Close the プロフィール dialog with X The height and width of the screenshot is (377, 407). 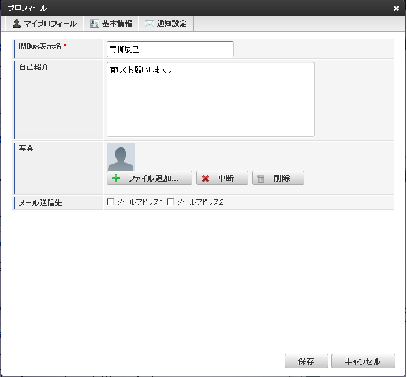(x=396, y=8)
